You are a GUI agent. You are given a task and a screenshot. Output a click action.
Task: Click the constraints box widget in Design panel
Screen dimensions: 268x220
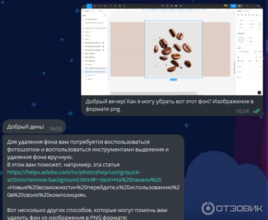coord(241,40)
